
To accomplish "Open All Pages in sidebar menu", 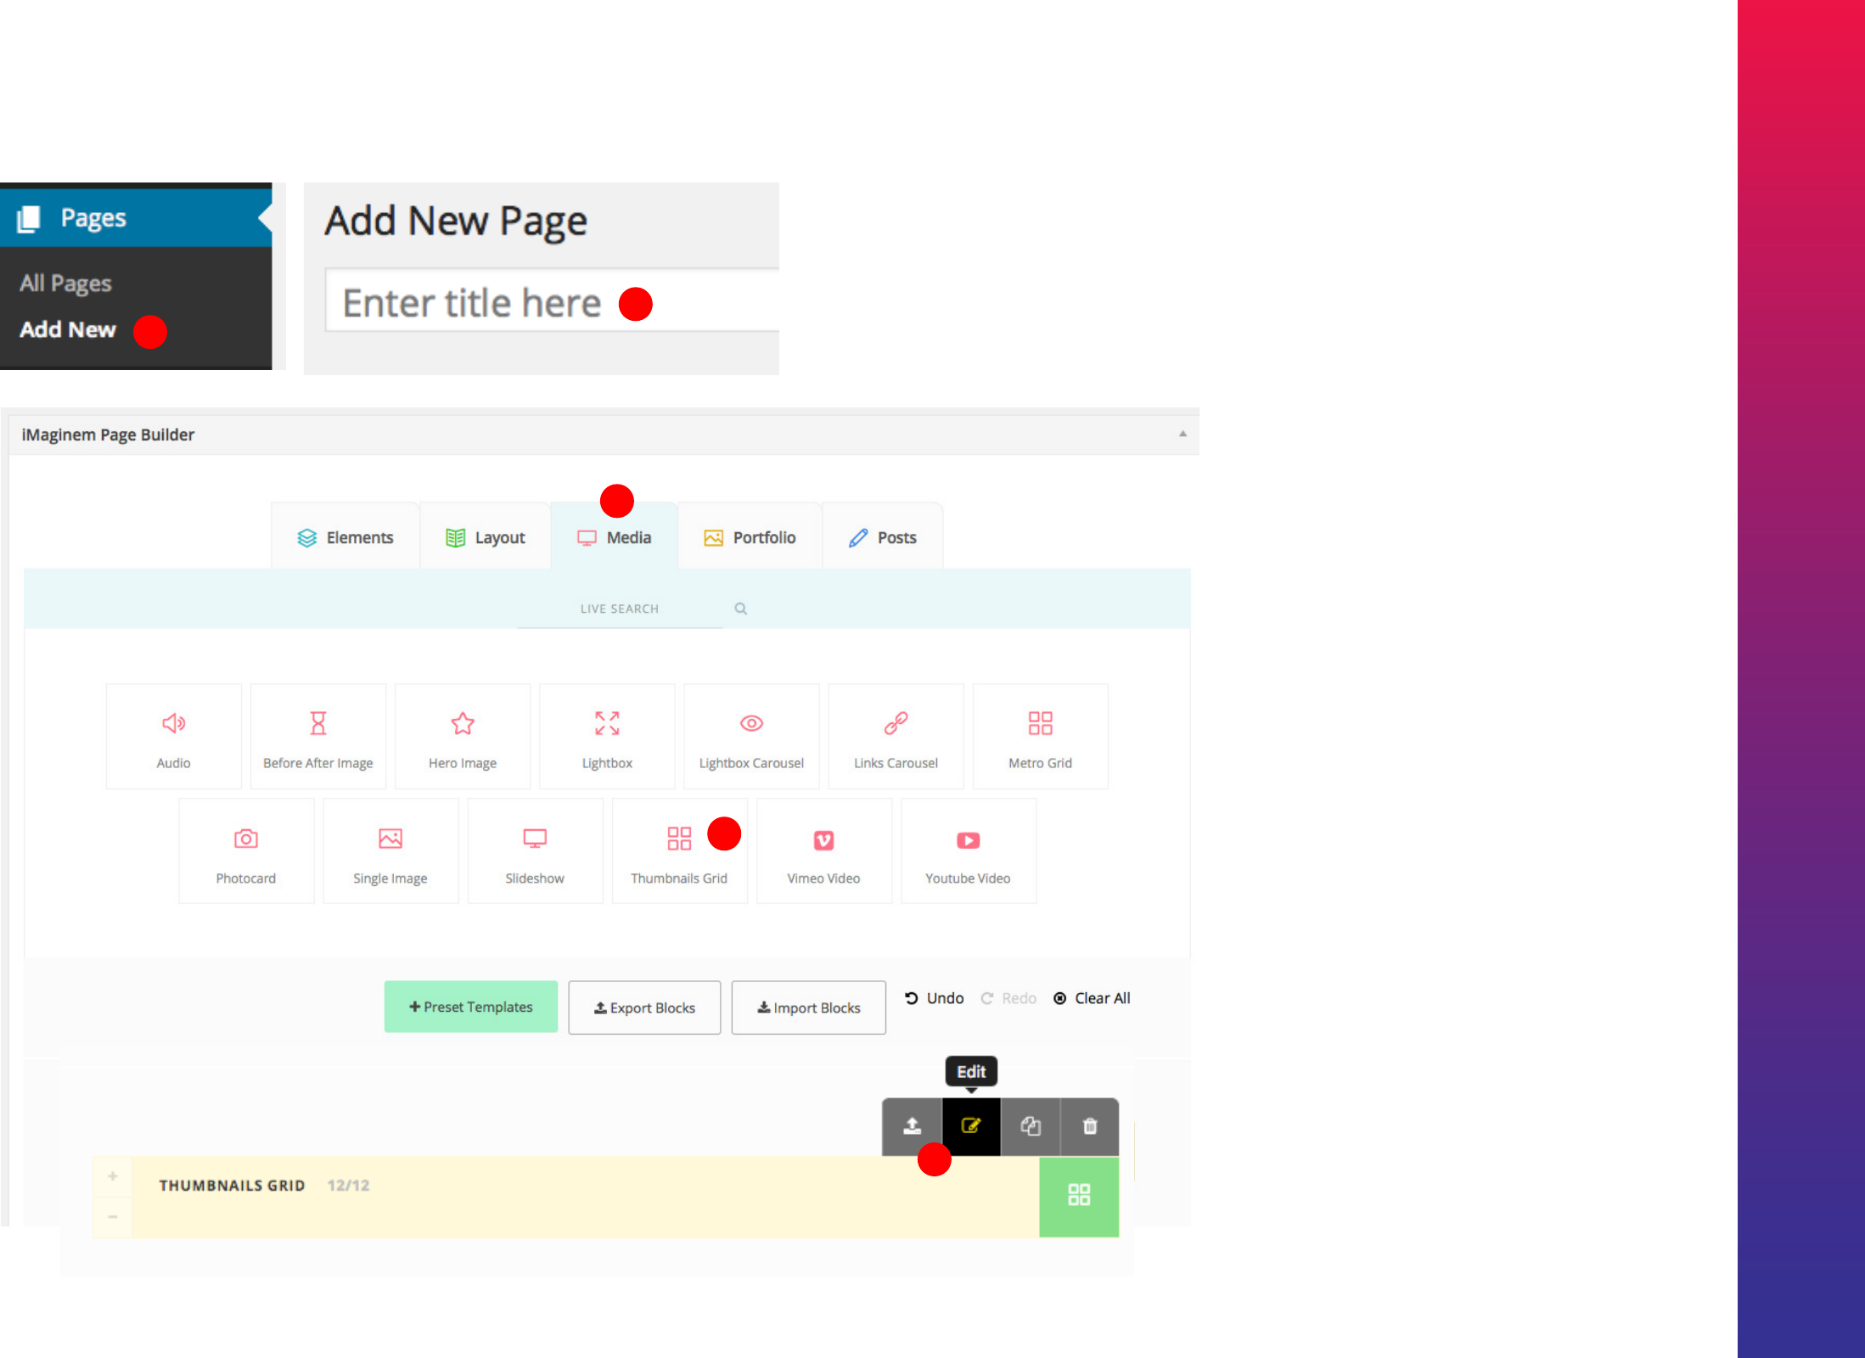I will point(65,283).
